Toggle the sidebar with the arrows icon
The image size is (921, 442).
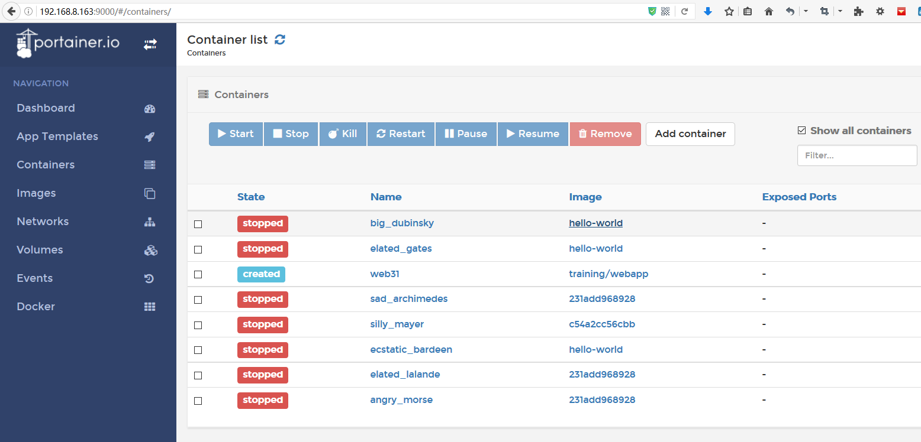pos(150,44)
